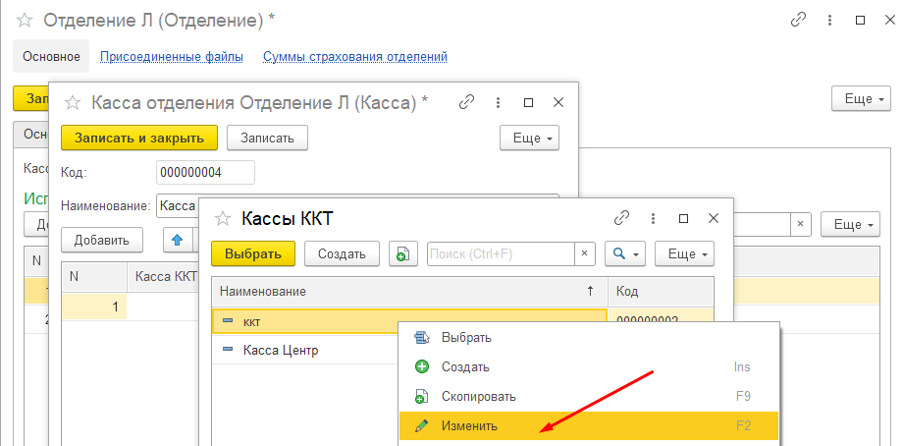The image size is (903, 446).
Task: Open the Еще dropdown in Касса отделения window
Action: pos(529,138)
